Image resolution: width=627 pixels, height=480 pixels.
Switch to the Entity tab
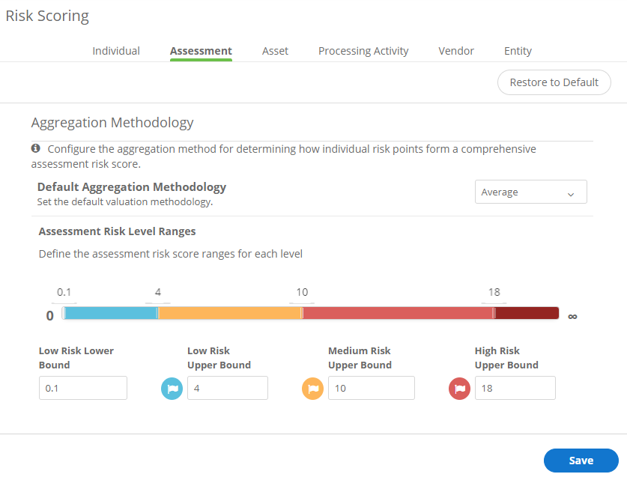pyautogui.click(x=518, y=50)
